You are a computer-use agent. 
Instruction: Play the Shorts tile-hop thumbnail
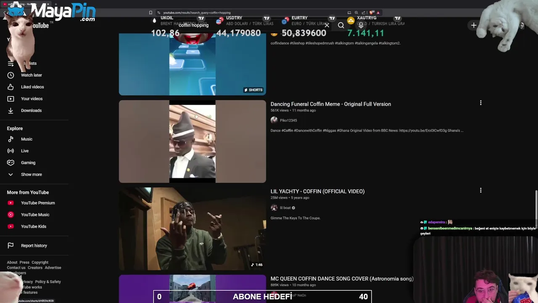(x=193, y=64)
